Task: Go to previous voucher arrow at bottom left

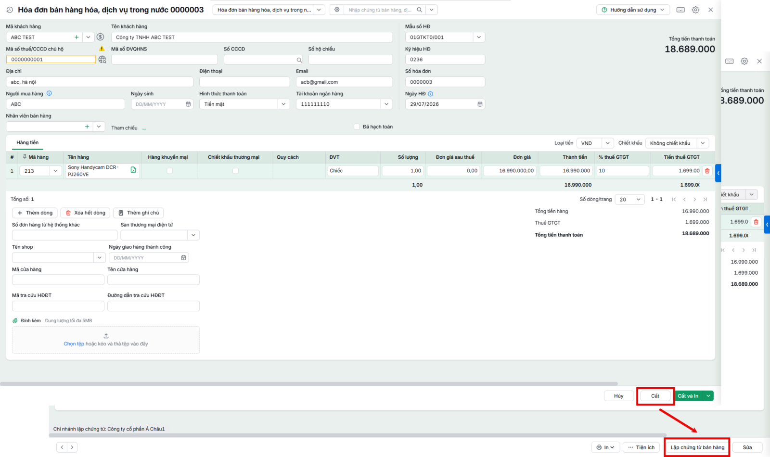Action: click(x=62, y=447)
